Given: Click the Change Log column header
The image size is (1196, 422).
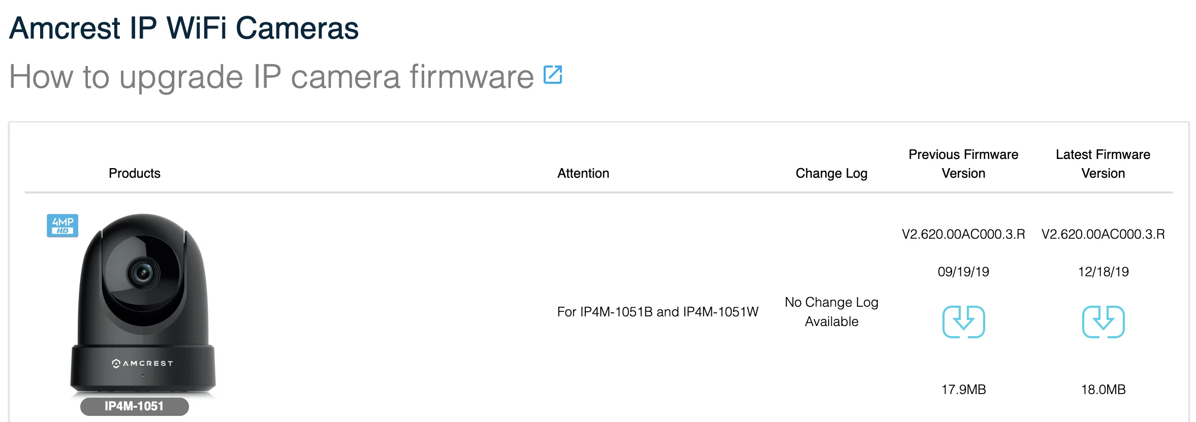Looking at the screenshot, I should tap(831, 173).
